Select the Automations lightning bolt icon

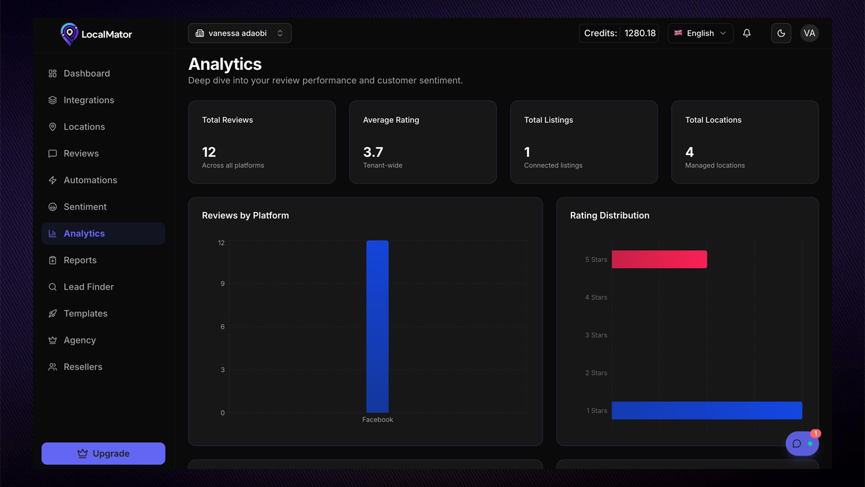tap(52, 180)
